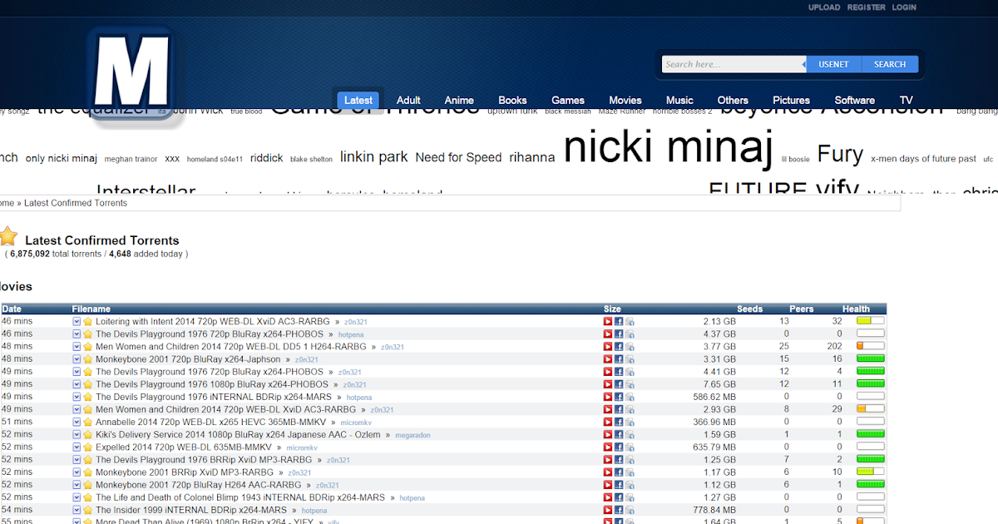Click Facebook icon in Annabelle 2014 row

619,422
